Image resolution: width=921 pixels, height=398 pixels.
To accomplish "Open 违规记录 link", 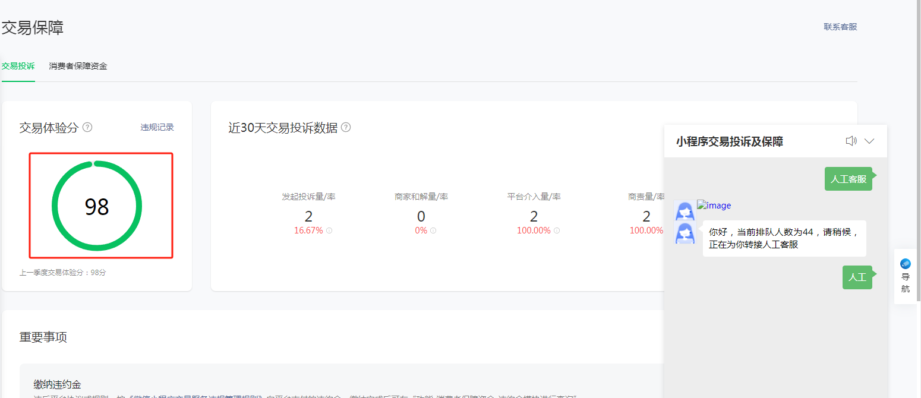I will (157, 127).
